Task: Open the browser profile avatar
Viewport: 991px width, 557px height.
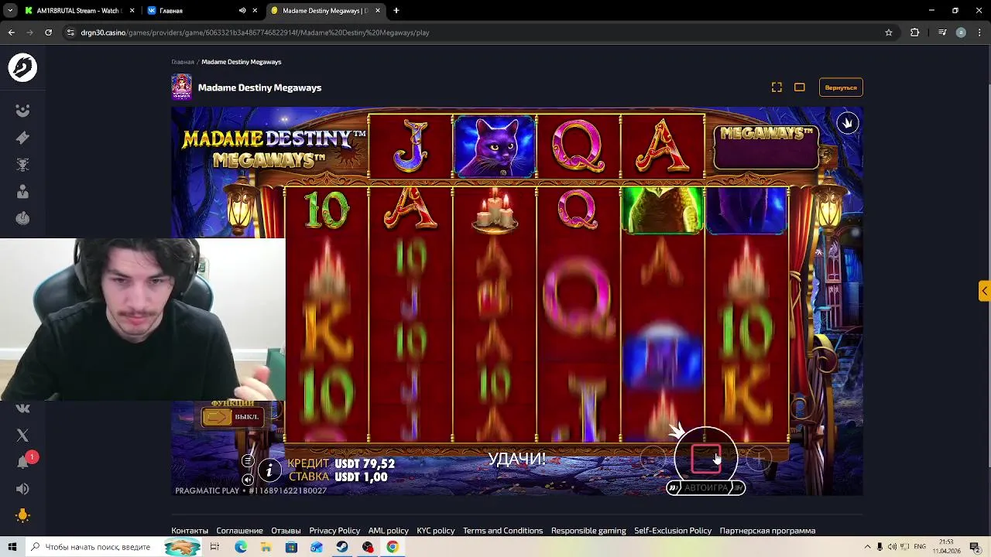Action: [961, 32]
